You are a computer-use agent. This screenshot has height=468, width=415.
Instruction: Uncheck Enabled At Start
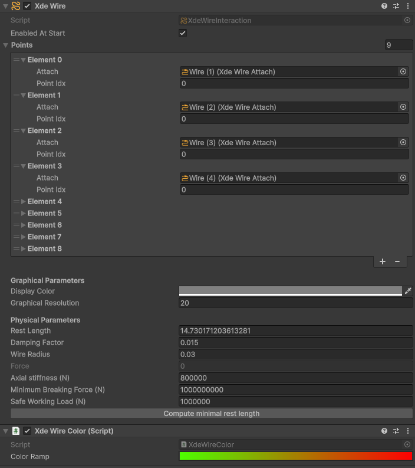[183, 33]
